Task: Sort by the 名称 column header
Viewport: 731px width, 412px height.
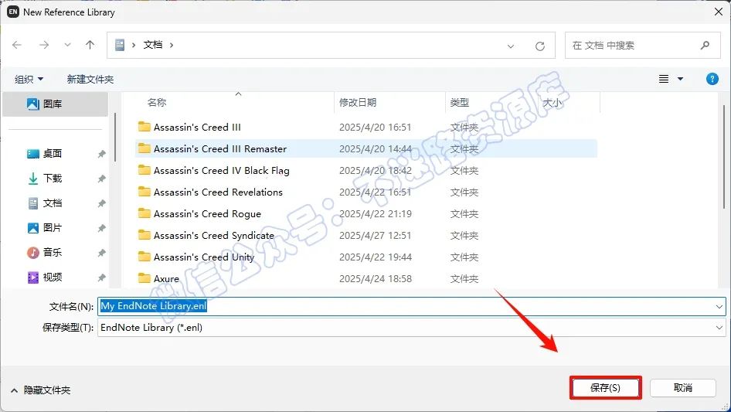Action: click(x=157, y=103)
